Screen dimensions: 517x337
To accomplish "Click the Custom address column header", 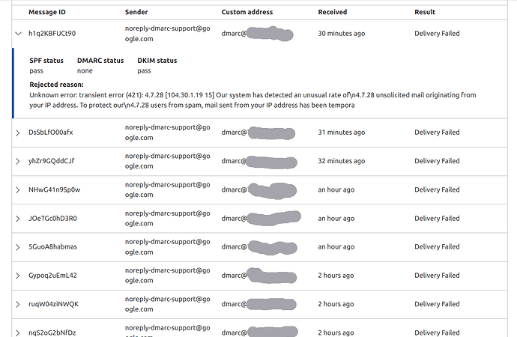I will coord(247,12).
